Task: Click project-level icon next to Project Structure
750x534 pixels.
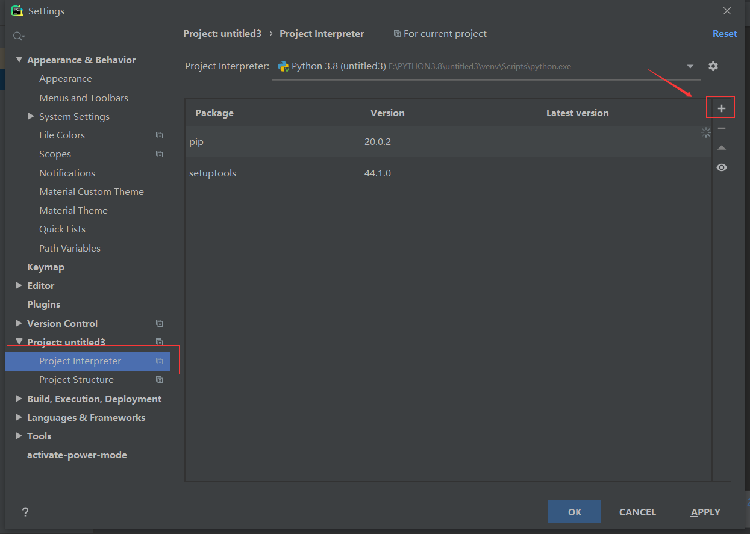Action: 159,380
